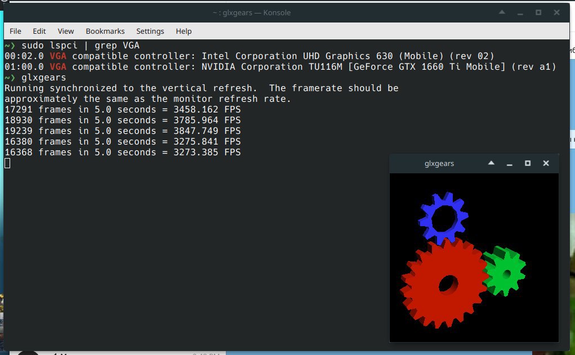Open the Bookmarks menu in Konsole

pos(105,31)
